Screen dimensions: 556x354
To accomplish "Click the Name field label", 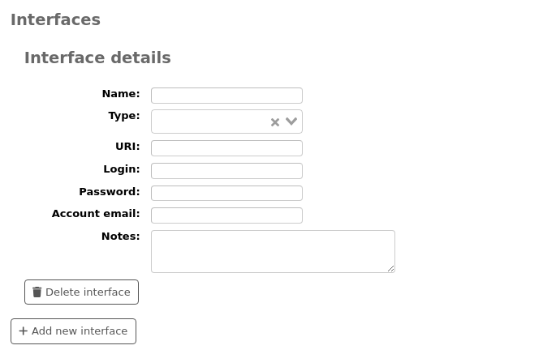I will (x=121, y=94).
